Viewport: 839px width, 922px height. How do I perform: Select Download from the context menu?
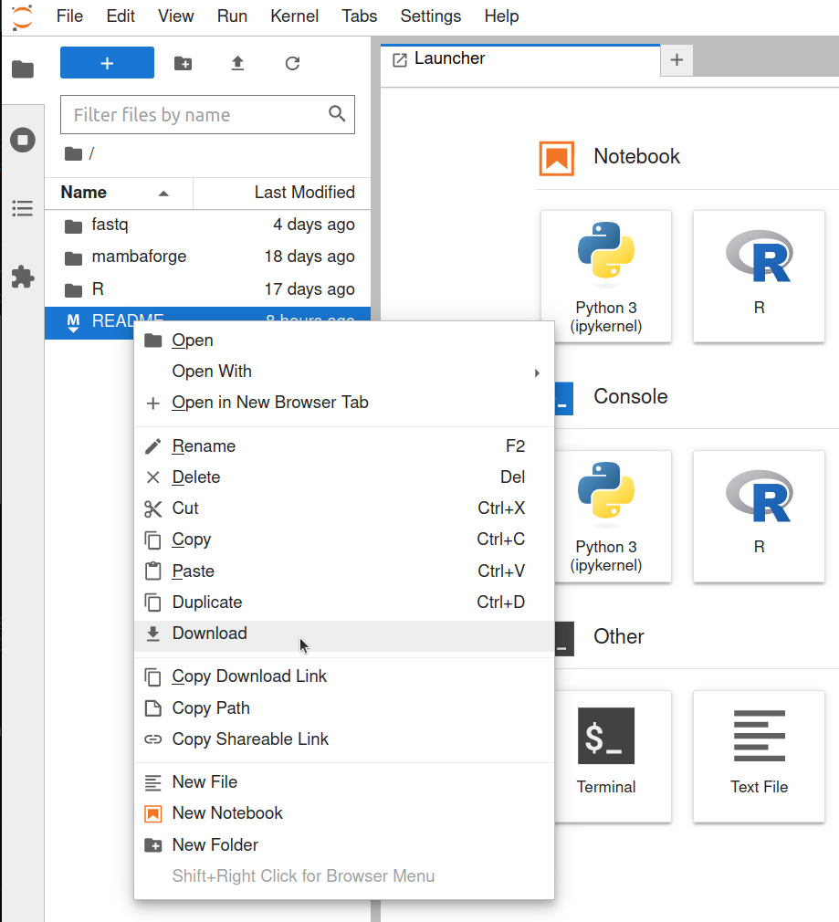[x=209, y=633]
